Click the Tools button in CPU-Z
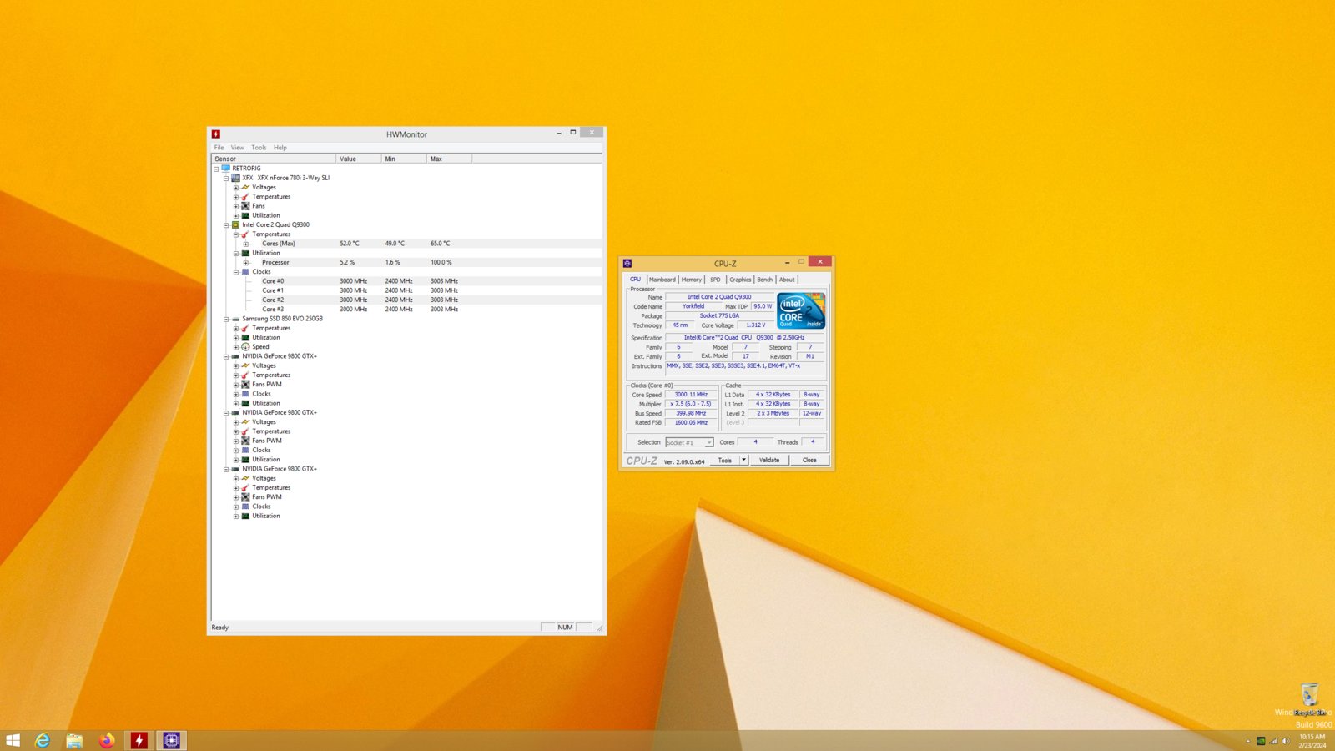The height and width of the screenshot is (751, 1335). pyautogui.click(x=725, y=460)
